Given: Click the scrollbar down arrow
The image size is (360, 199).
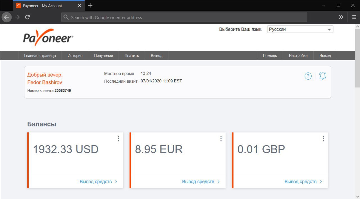Looking at the screenshot, I should tap(357, 196).
